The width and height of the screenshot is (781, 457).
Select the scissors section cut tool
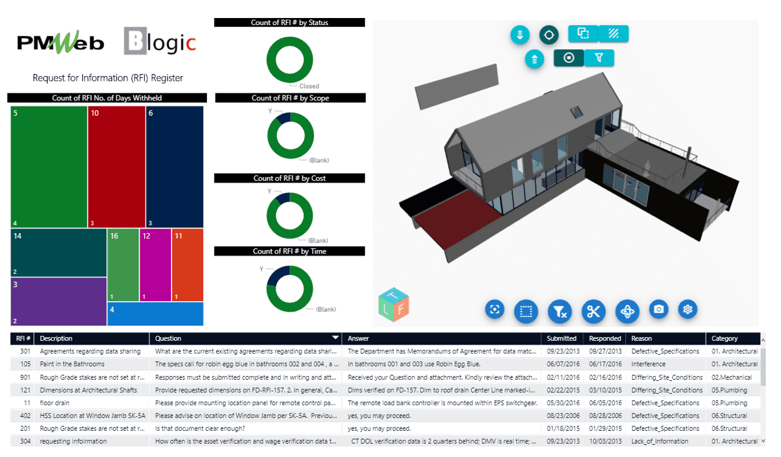pos(593,312)
